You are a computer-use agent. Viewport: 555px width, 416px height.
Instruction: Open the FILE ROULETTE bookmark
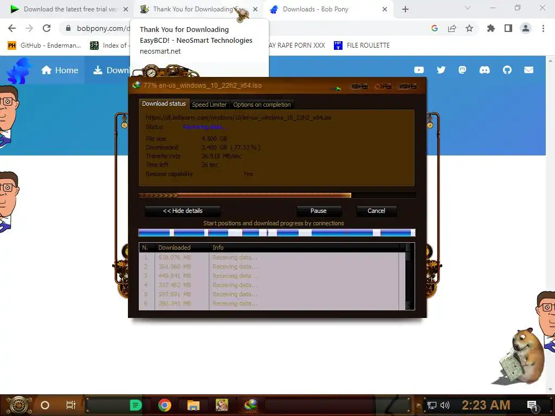point(362,45)
